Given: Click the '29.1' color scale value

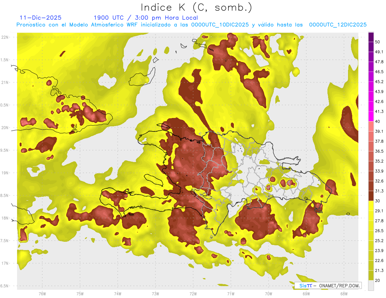Looking at the screenshot, I should coord(379,211).
